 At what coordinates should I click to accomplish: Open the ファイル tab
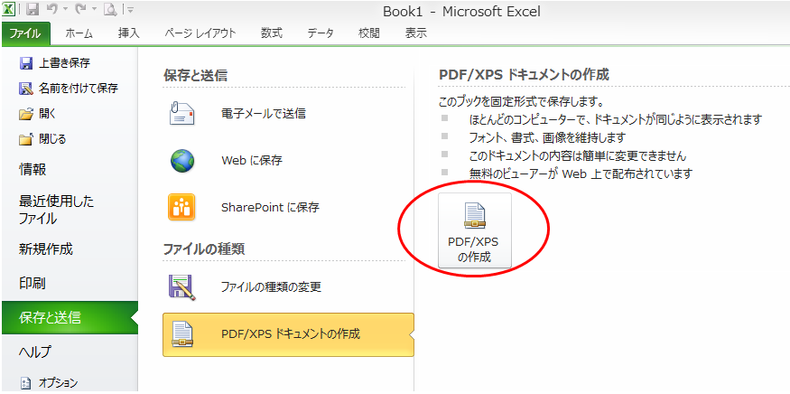pyautogui.click(x=25, y=33)
